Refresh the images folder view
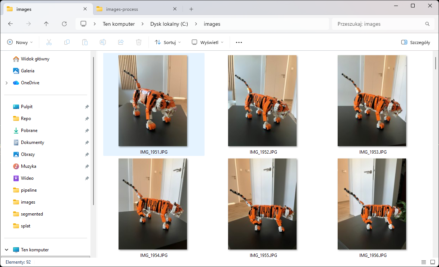 tap(64, 24)
